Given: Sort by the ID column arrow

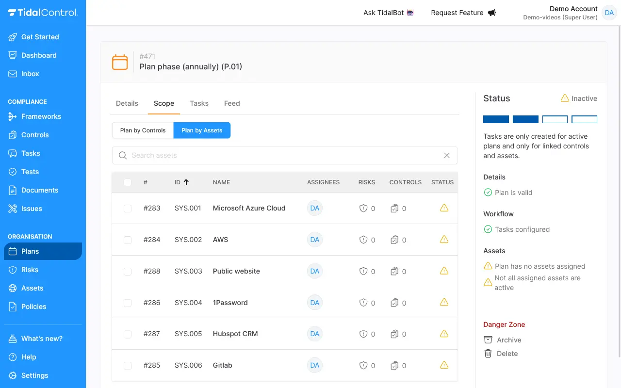Looking at the screenshot, I should click(186, 182).
